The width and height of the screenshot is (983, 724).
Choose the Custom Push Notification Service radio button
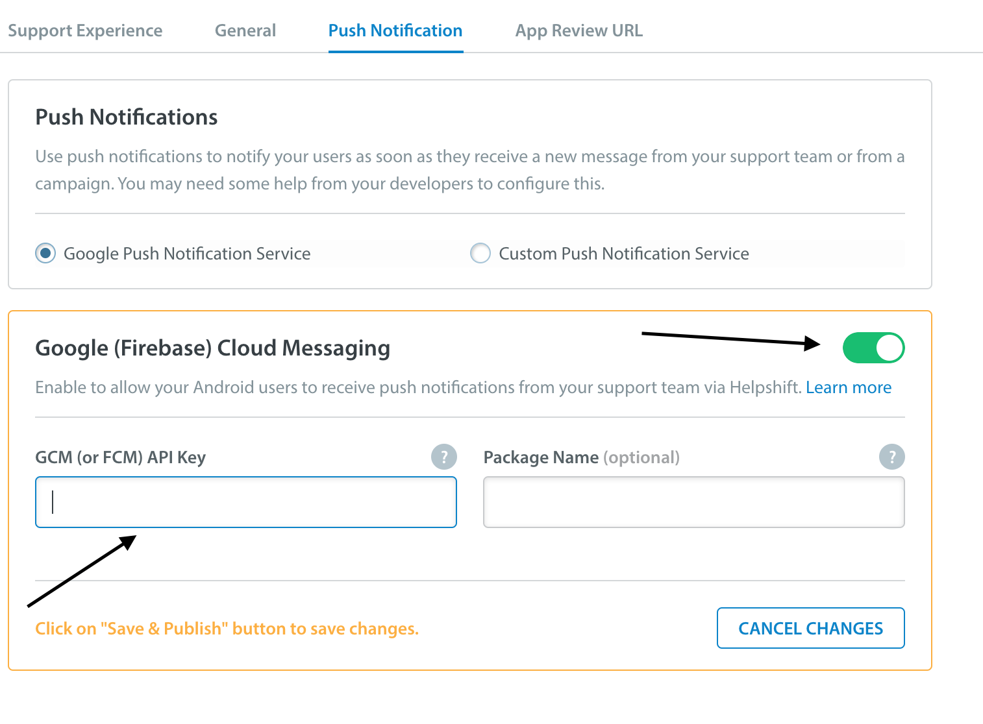[480, 253]
